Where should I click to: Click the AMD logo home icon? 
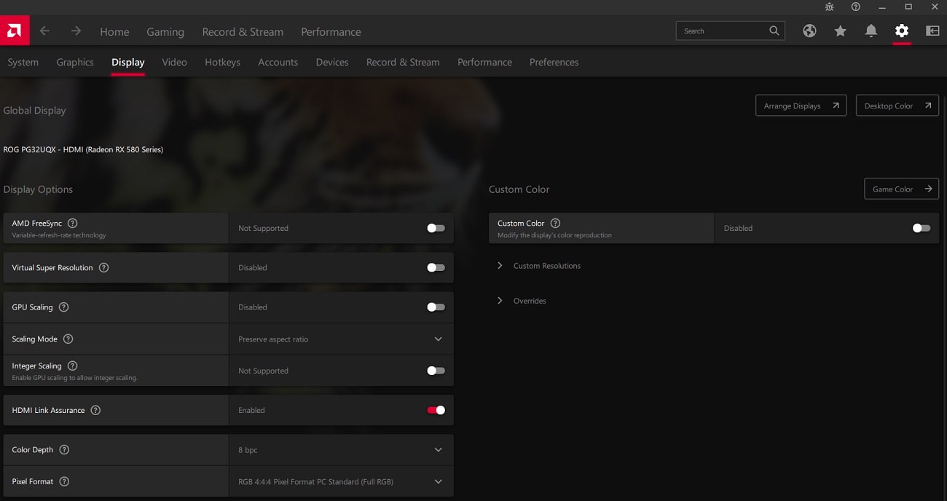[x=15, y=31]
